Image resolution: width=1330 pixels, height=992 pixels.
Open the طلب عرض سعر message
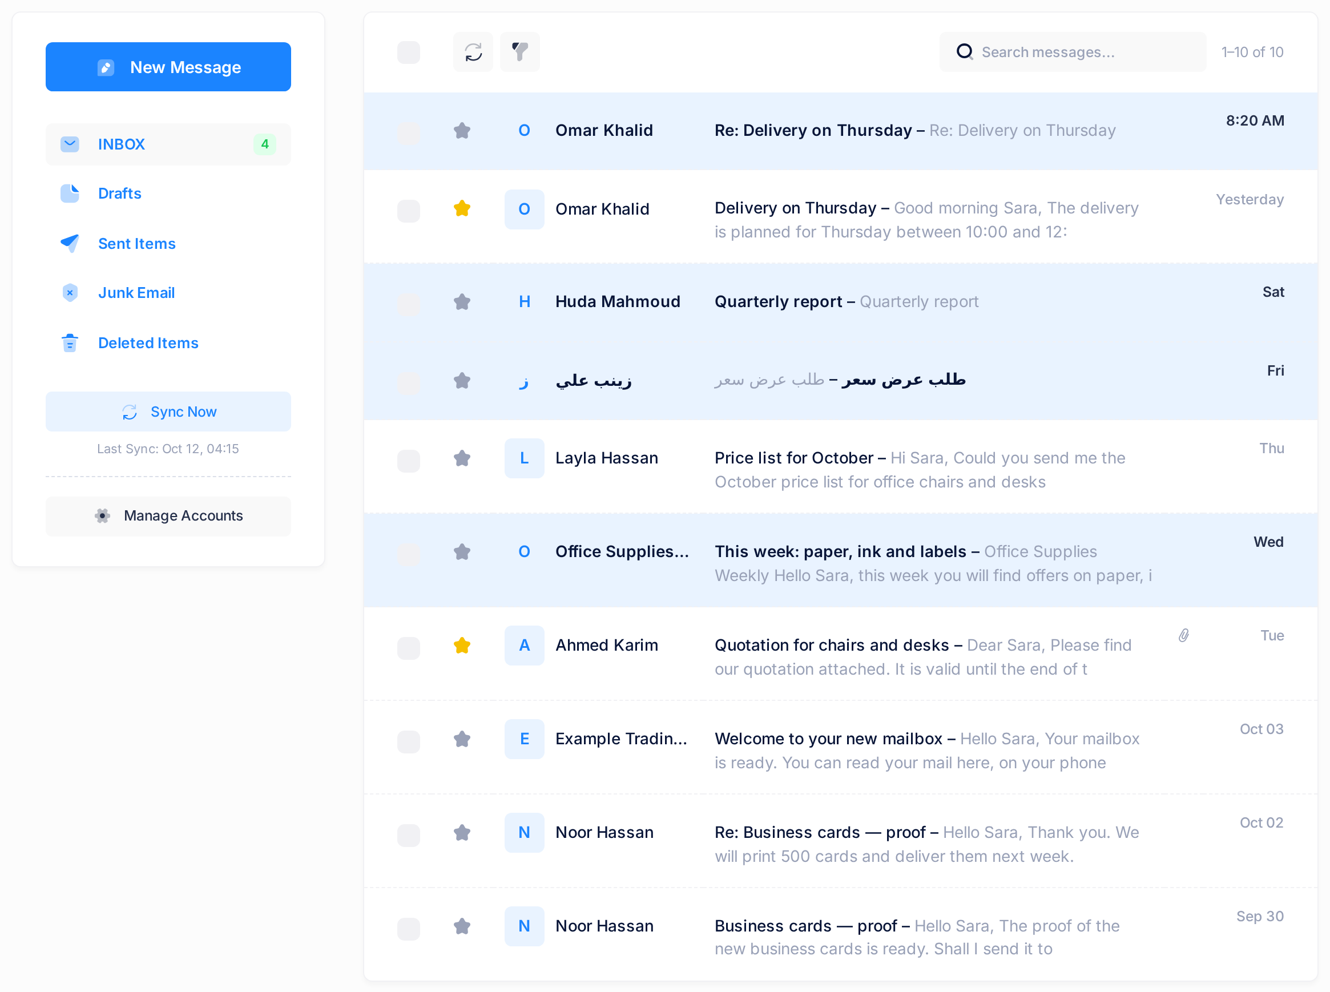pos(904,380)
